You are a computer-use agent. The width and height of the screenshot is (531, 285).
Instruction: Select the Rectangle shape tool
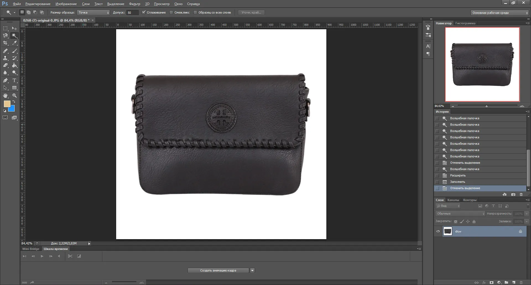14,88
